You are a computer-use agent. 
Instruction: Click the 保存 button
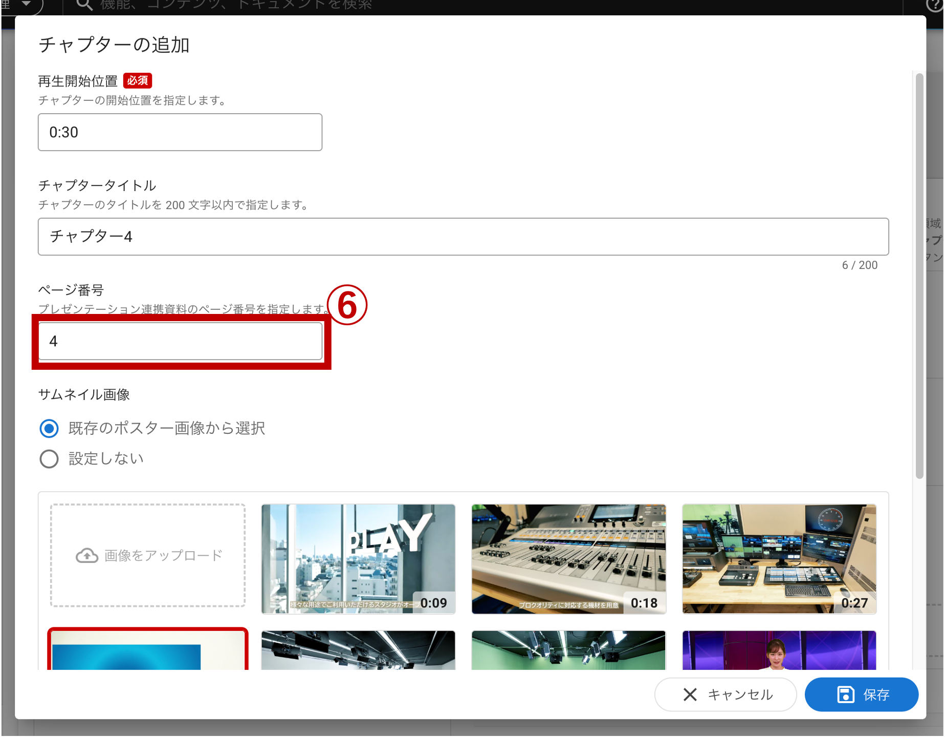862,695
